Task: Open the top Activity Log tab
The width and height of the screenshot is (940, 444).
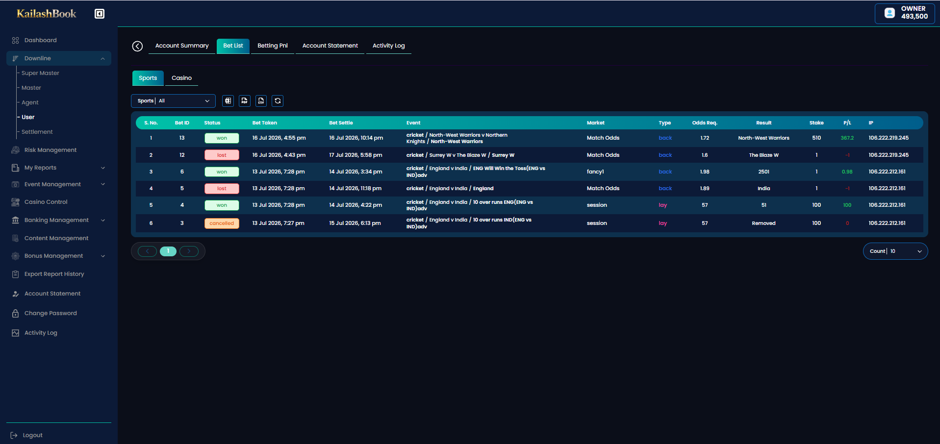Action: point(389,46)
